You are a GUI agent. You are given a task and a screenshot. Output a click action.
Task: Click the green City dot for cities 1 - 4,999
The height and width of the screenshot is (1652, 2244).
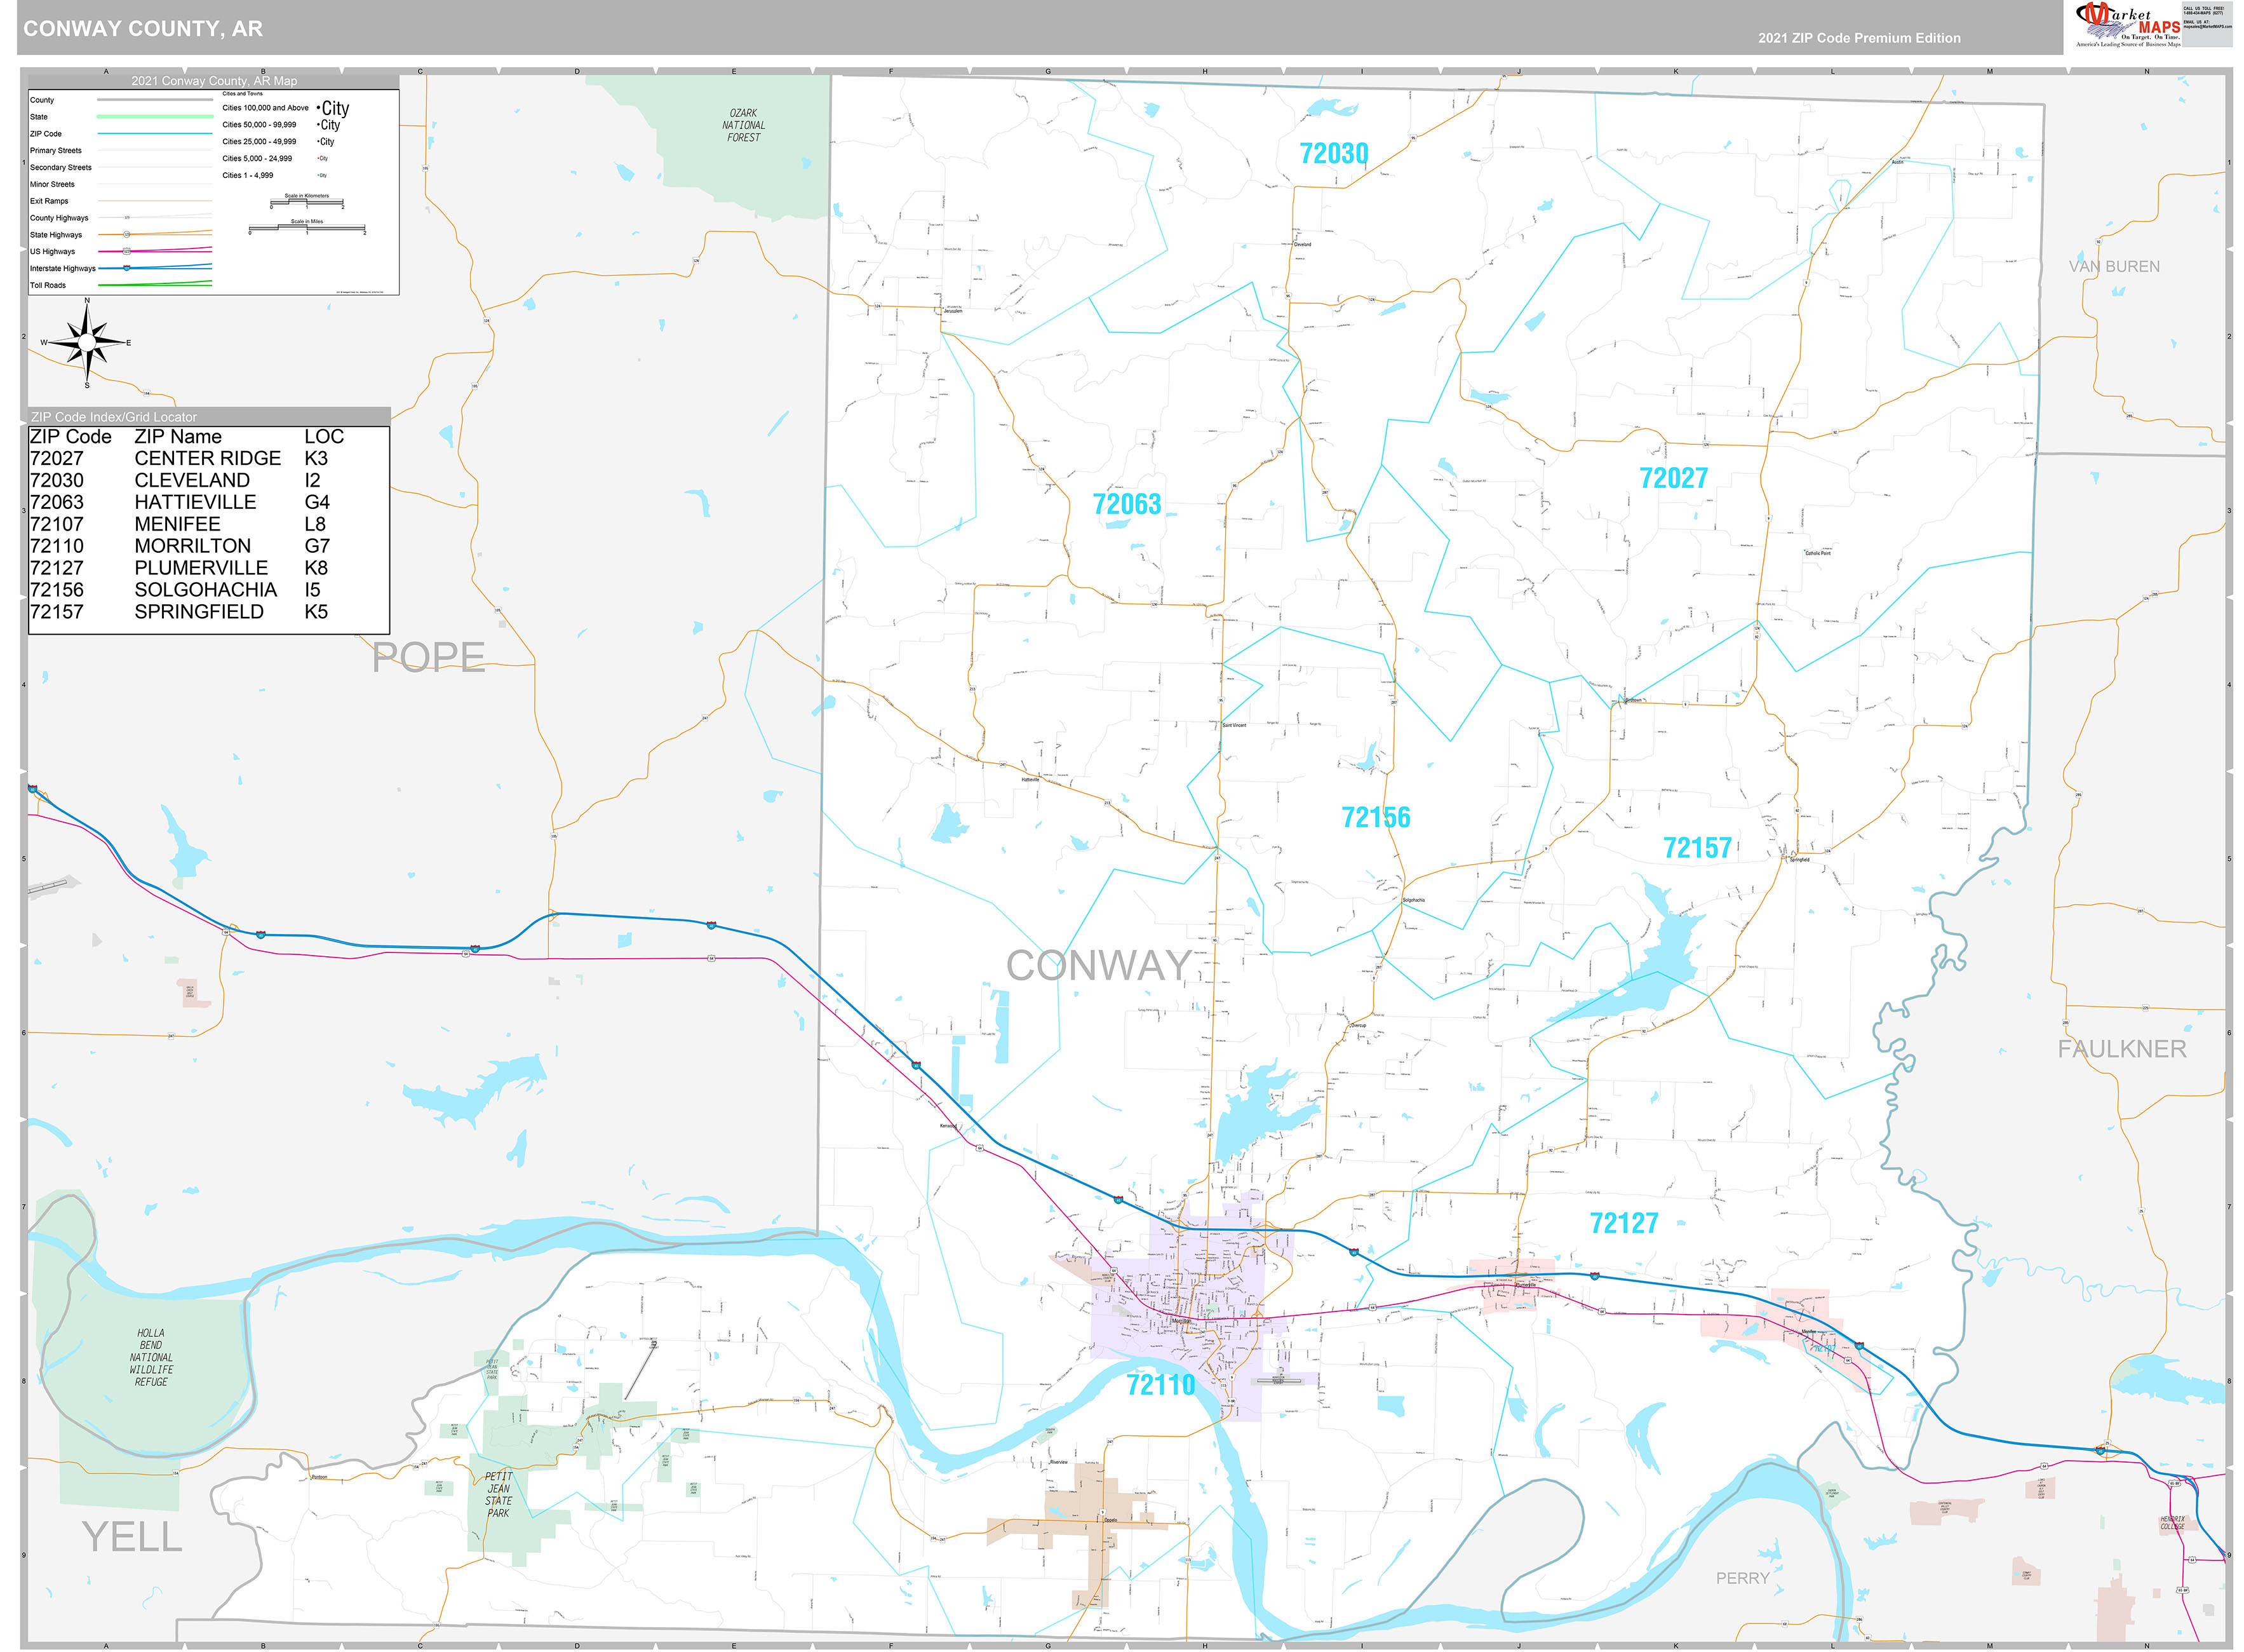(319, 175)
